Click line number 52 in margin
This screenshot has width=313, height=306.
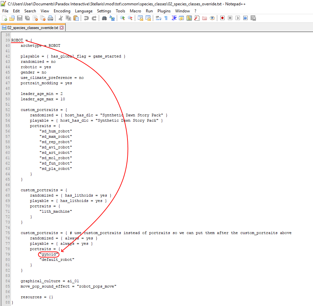[x=8, y=110]
